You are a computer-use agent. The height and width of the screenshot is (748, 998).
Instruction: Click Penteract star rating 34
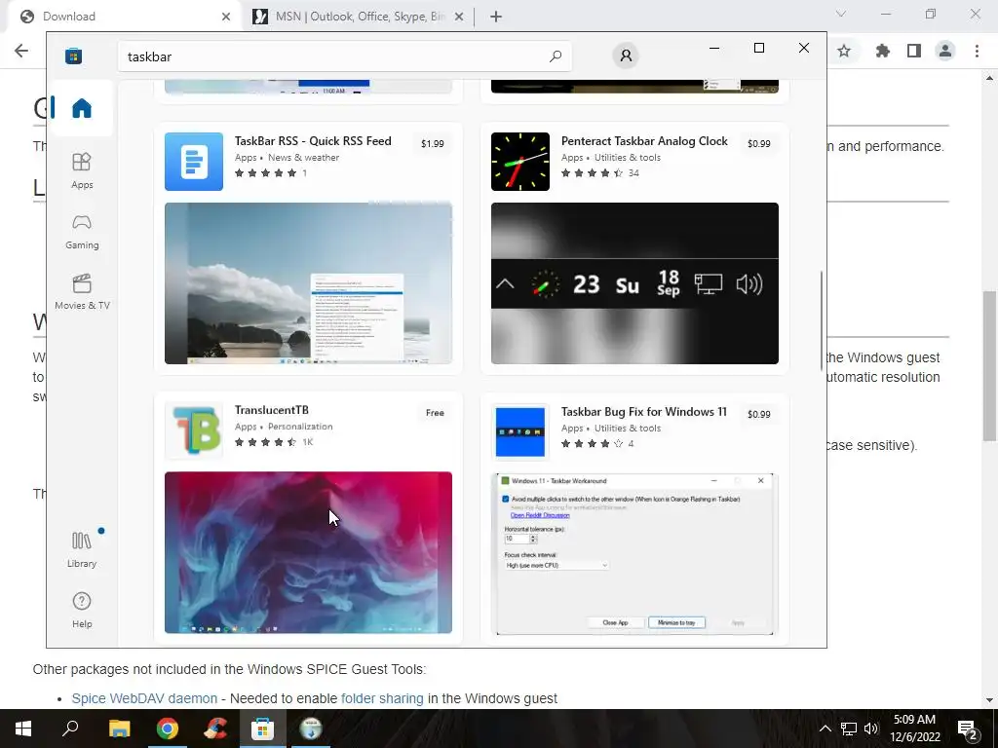pyautogui.click(x=600, y=173)
